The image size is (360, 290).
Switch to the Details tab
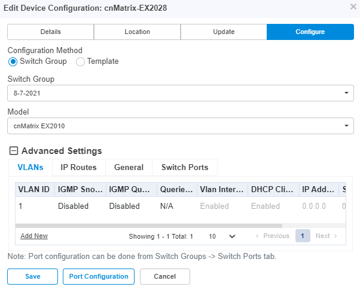[x=50, y=32]
